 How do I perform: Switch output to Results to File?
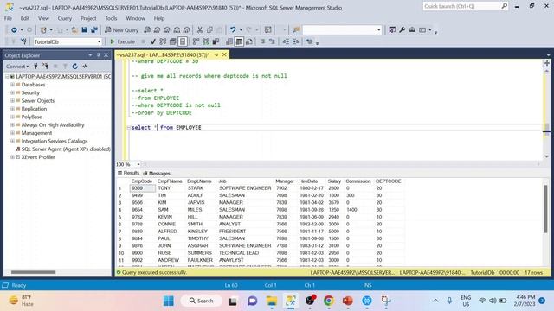(x=249, y=41)
